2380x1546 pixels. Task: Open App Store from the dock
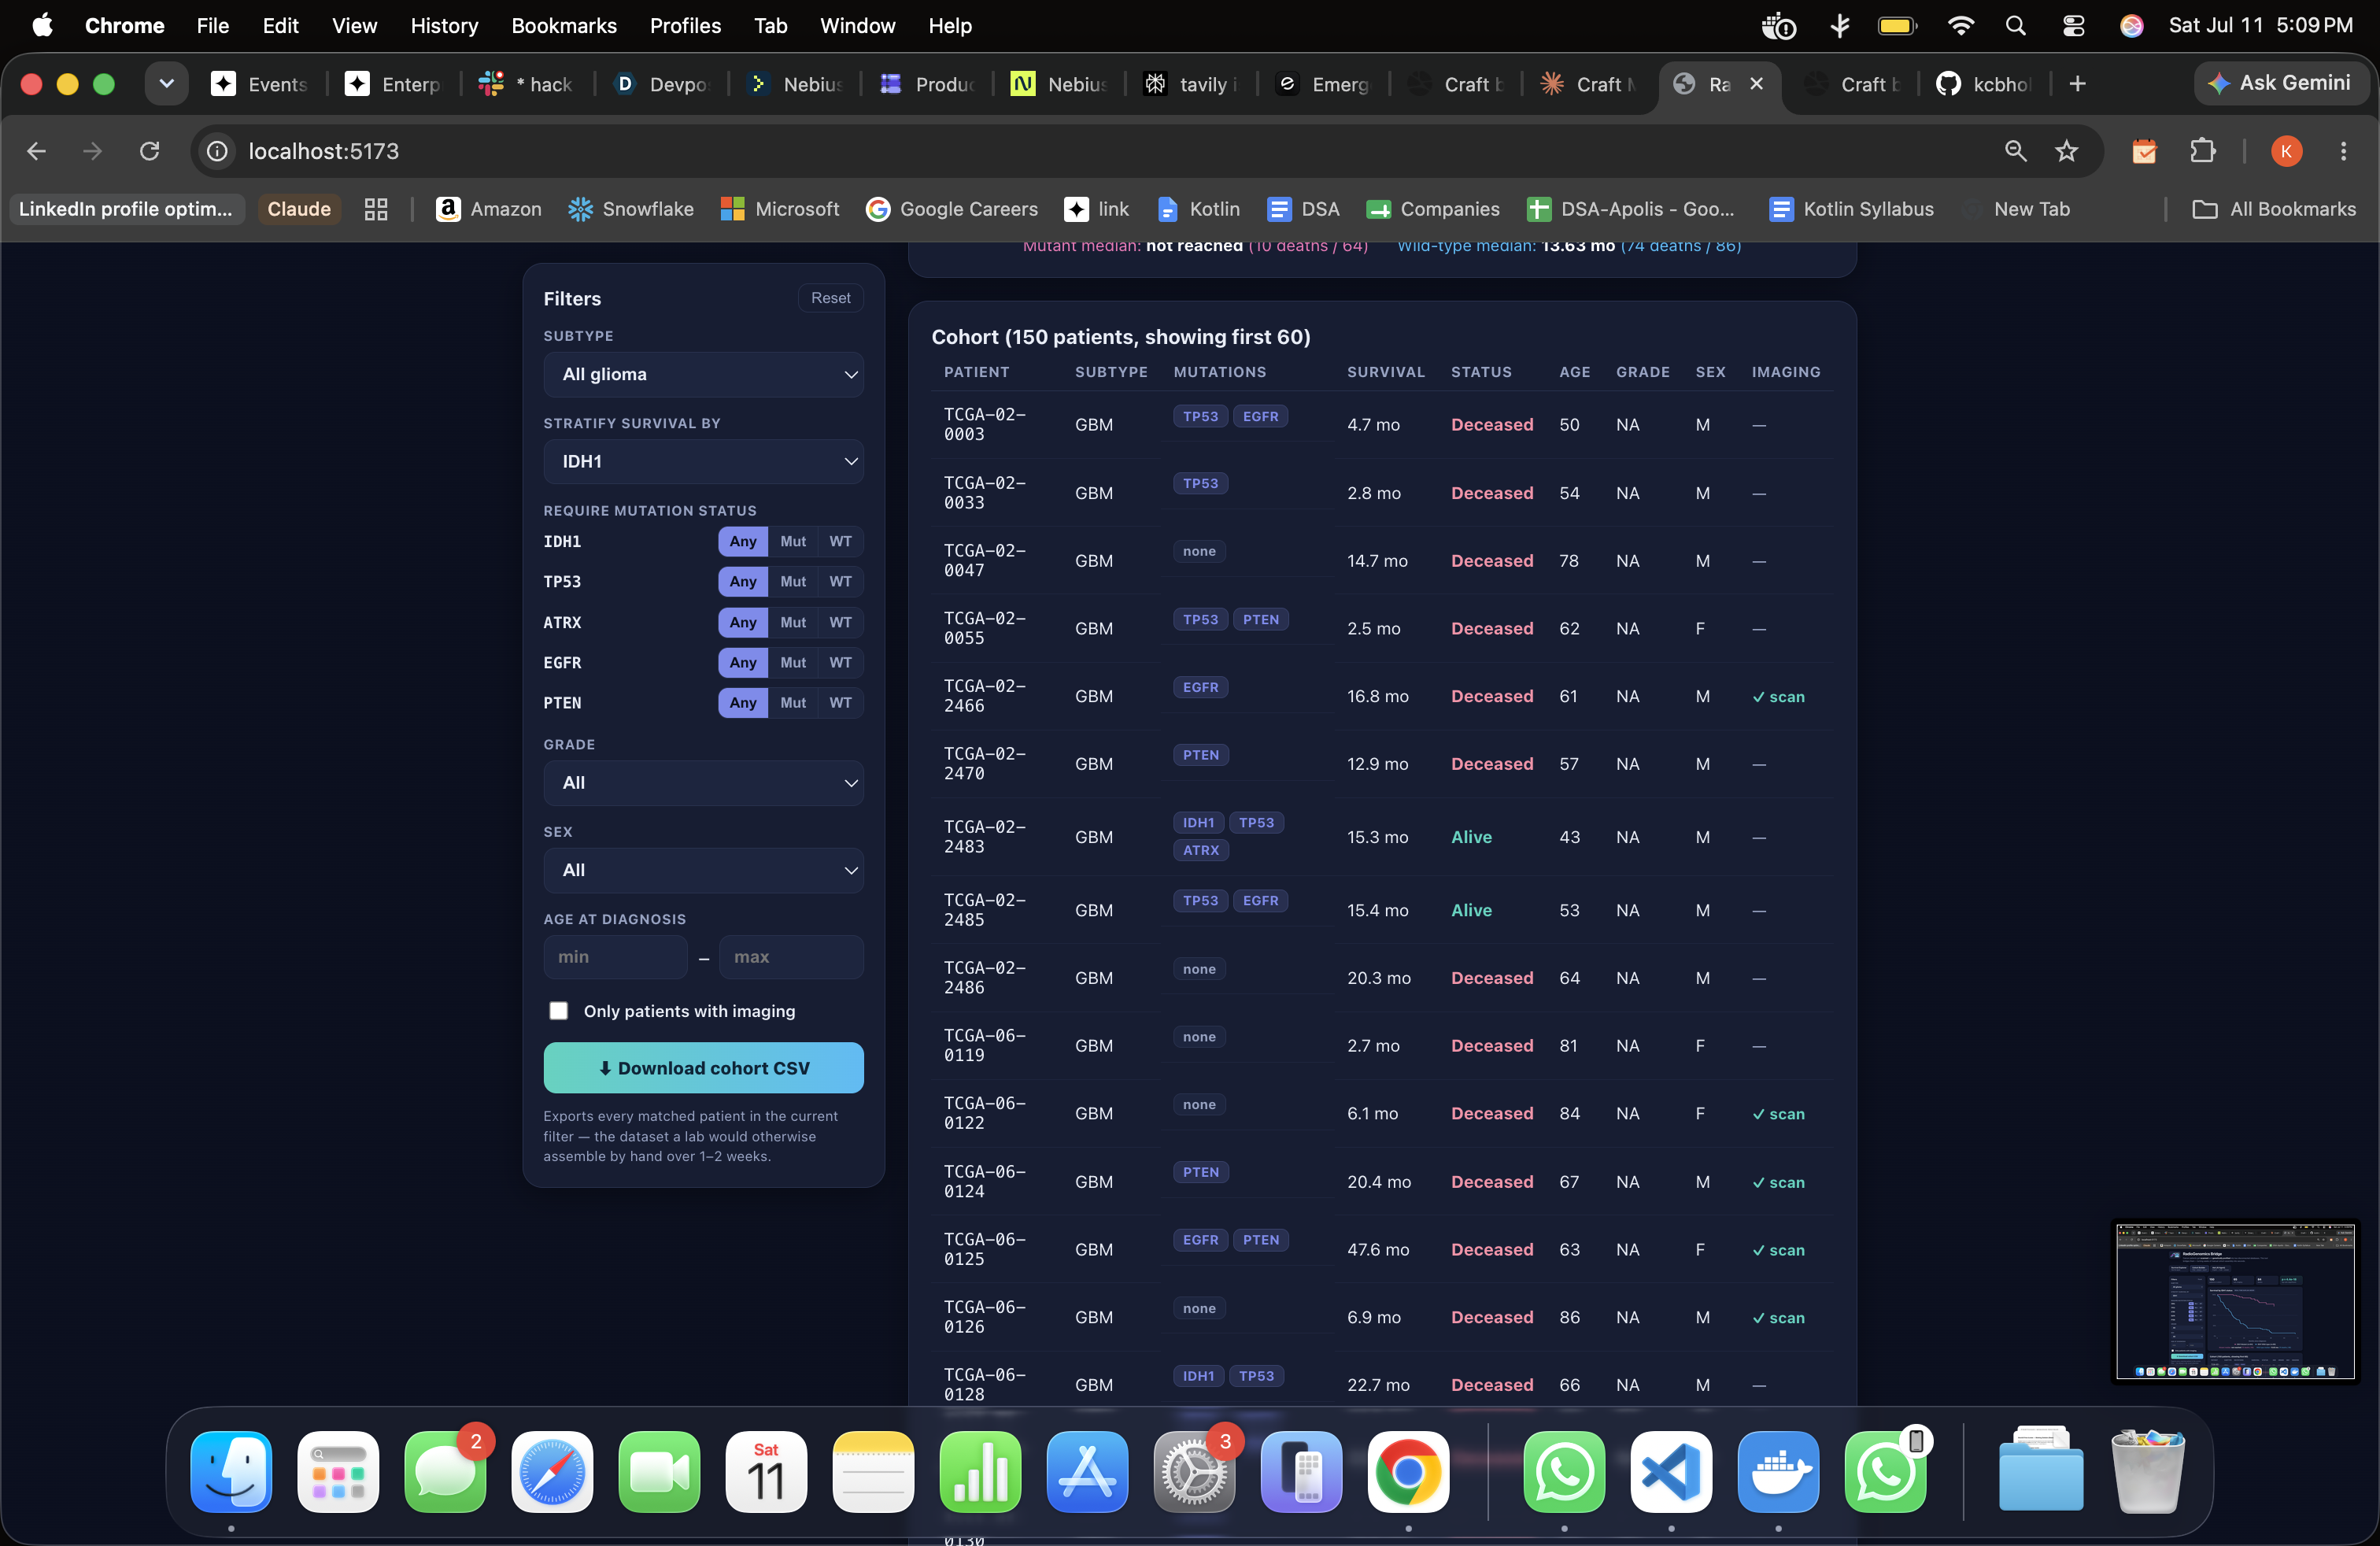click(x=1087, y=1471)
